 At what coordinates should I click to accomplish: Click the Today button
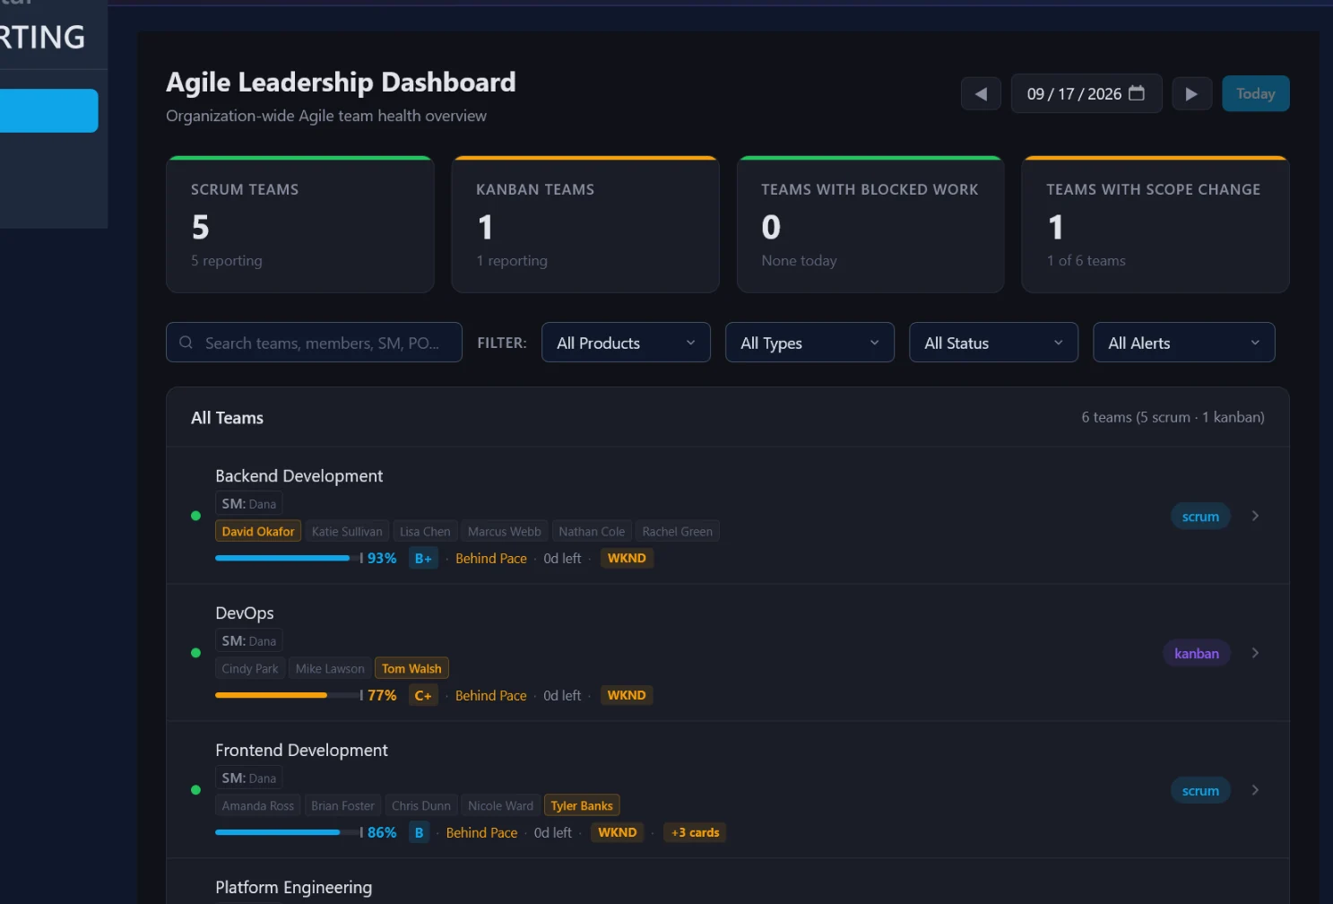coord(1255,93)
